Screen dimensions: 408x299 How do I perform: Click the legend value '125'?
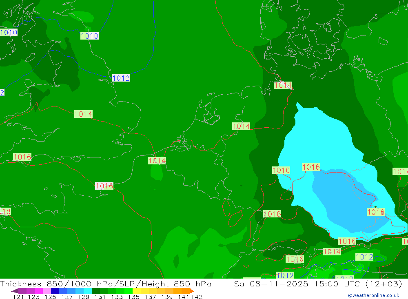[x=50, y=297]
